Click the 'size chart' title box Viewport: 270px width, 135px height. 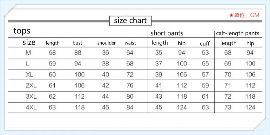(x=130, y=21)
